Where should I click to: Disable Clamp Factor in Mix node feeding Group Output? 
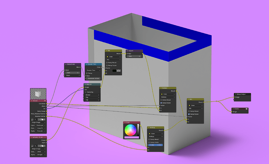pyautogui.click(x=189, y=114)
